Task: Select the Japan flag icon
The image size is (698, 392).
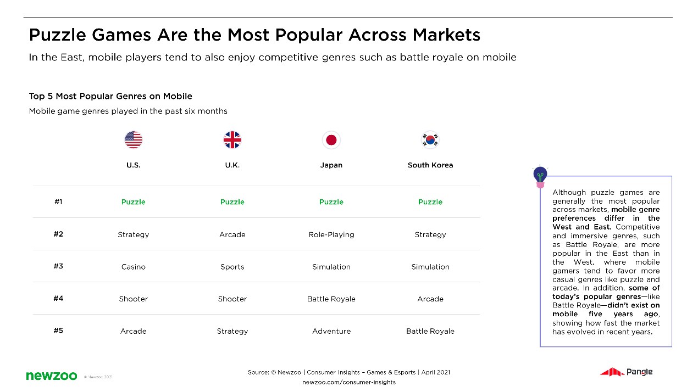Action: coord(331,140)
